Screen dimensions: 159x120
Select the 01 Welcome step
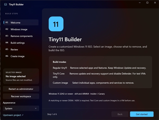(x=21, y=23)
